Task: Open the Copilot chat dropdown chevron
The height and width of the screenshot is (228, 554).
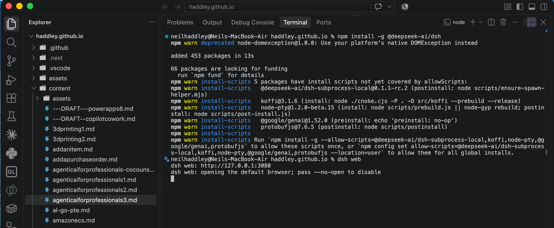Action: pos(389,7)
